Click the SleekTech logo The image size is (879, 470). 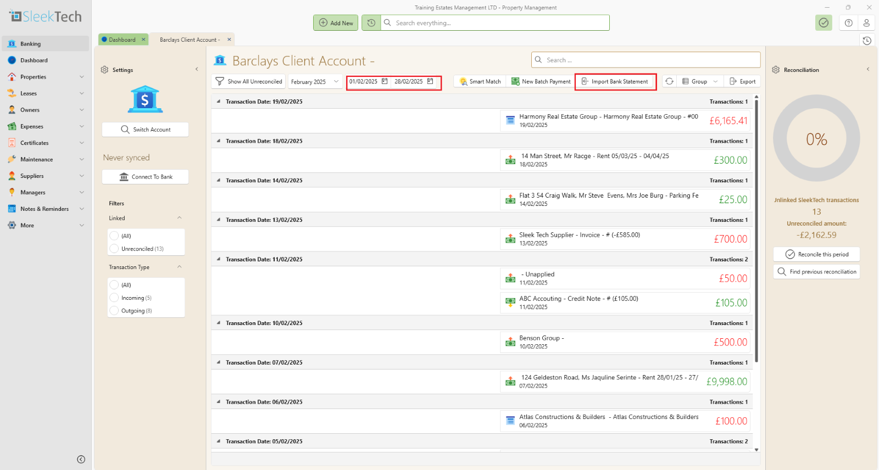tap(46, 16)
